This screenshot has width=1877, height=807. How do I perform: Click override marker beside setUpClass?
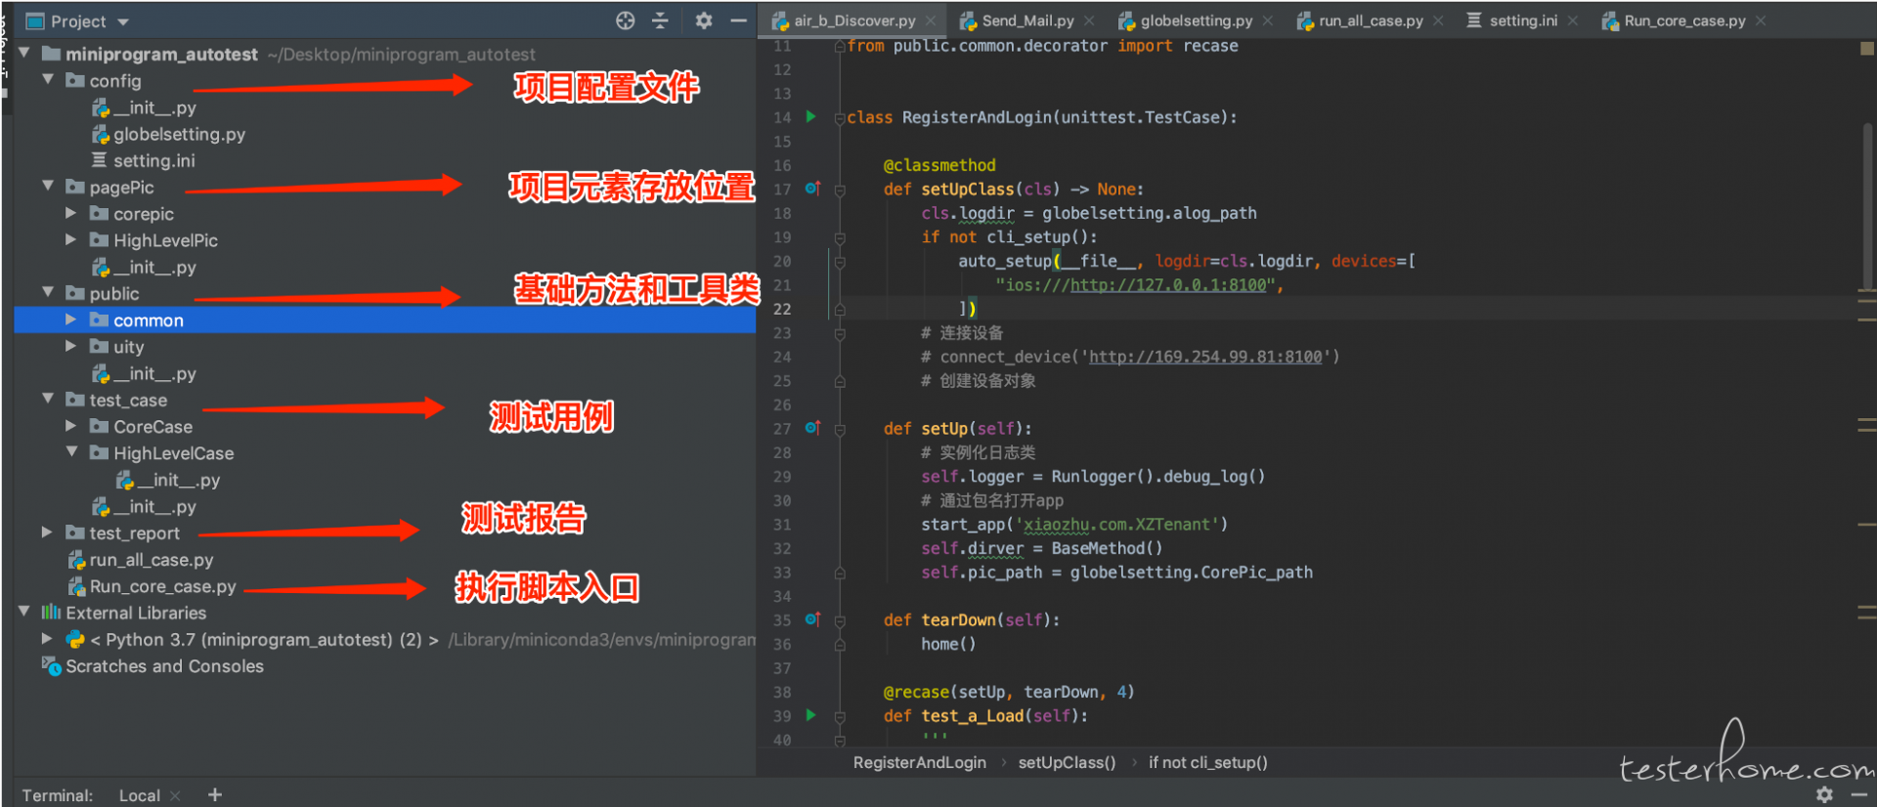pyautogui.click(x=812, y=188)
